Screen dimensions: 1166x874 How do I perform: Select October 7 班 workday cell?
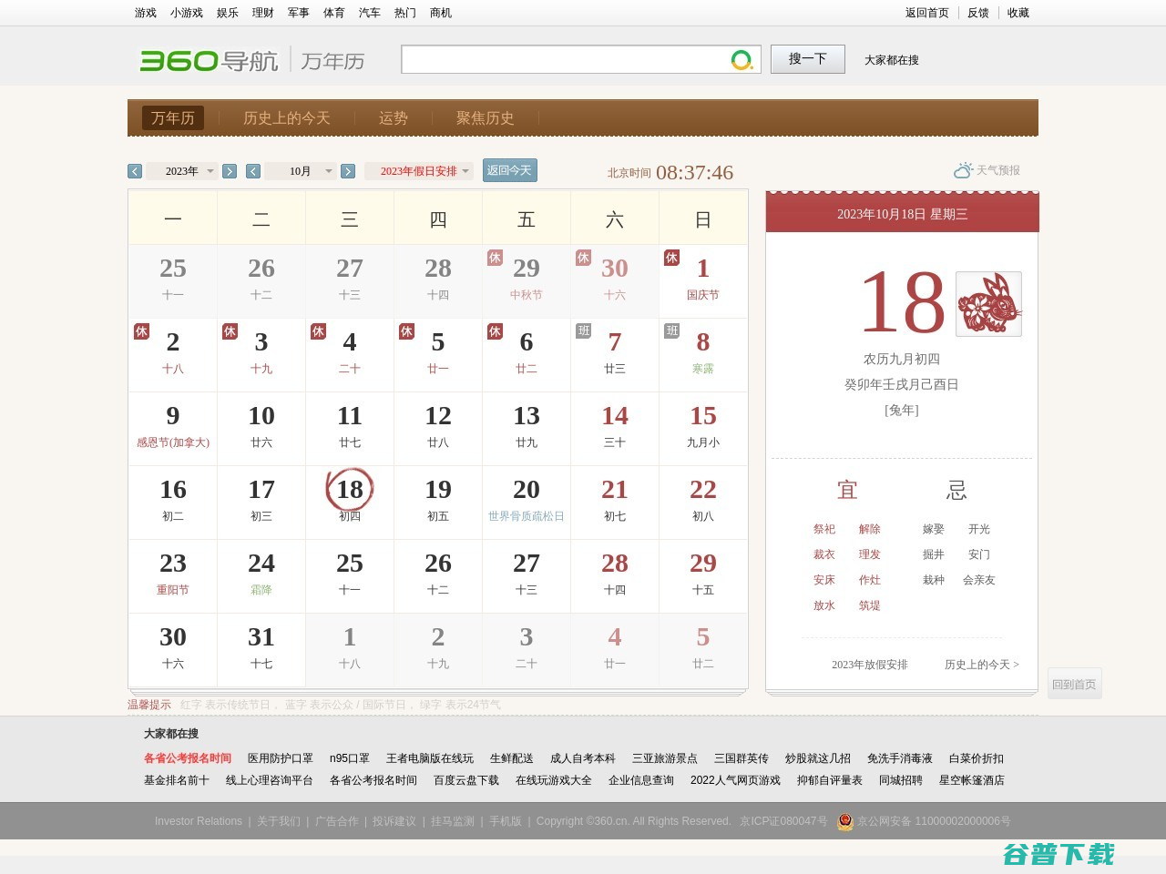(x=615, y=355)
